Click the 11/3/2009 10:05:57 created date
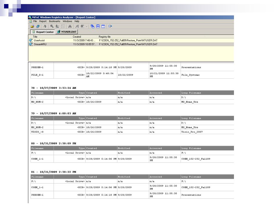This screenshot has height=209, width=279. point(85,44)
